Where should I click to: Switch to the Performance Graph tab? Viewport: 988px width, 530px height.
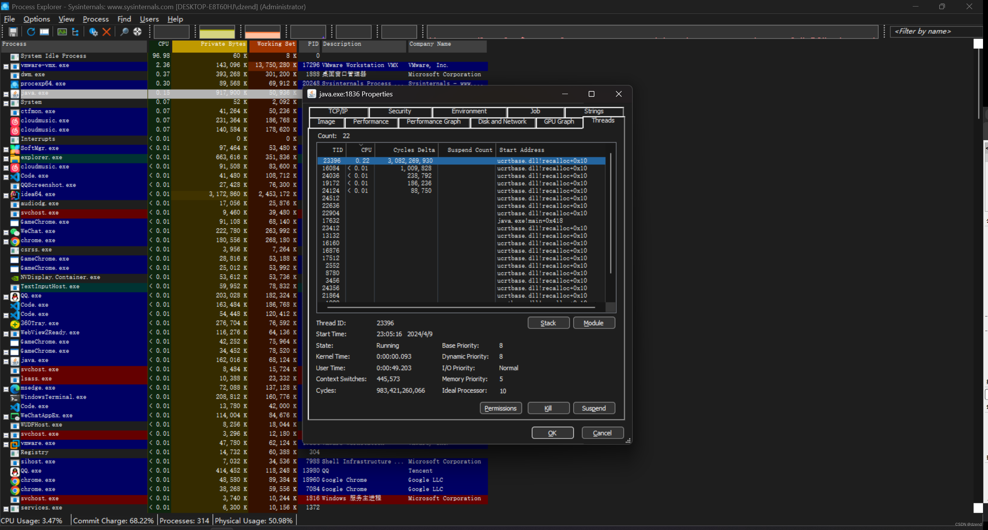433,121
